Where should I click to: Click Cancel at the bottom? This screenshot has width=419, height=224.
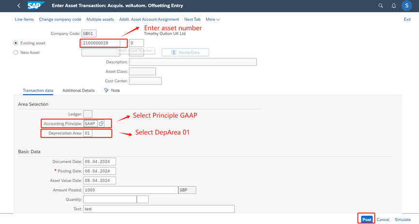(383, 220)
